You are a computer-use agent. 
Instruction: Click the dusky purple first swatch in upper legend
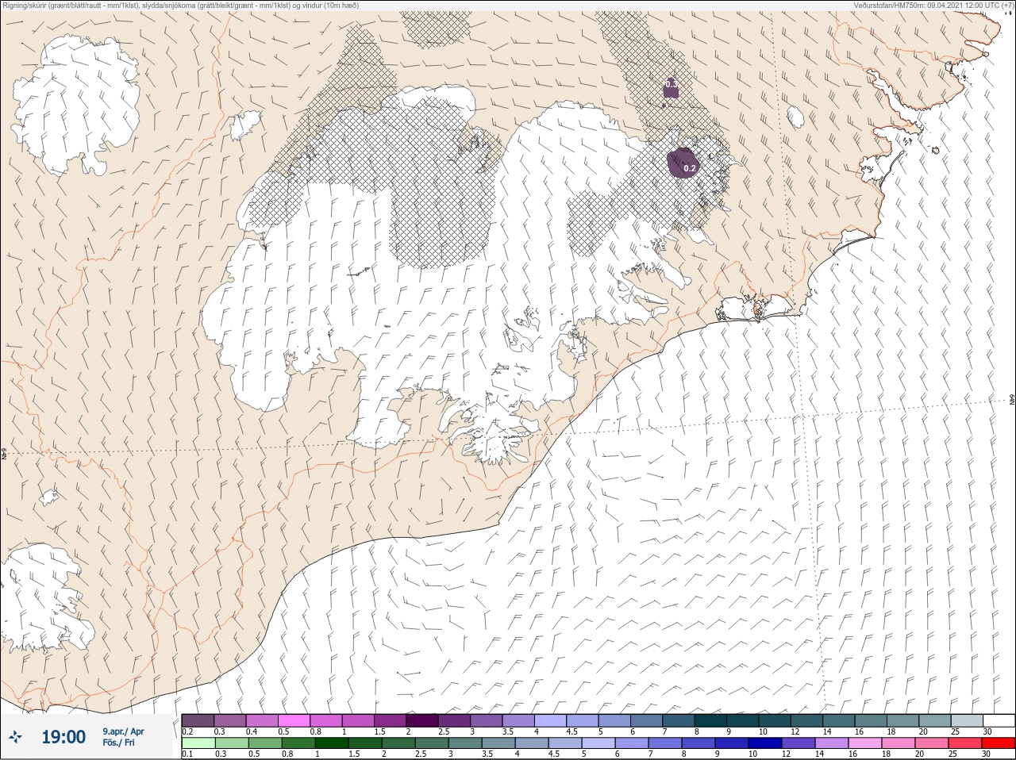198,720
